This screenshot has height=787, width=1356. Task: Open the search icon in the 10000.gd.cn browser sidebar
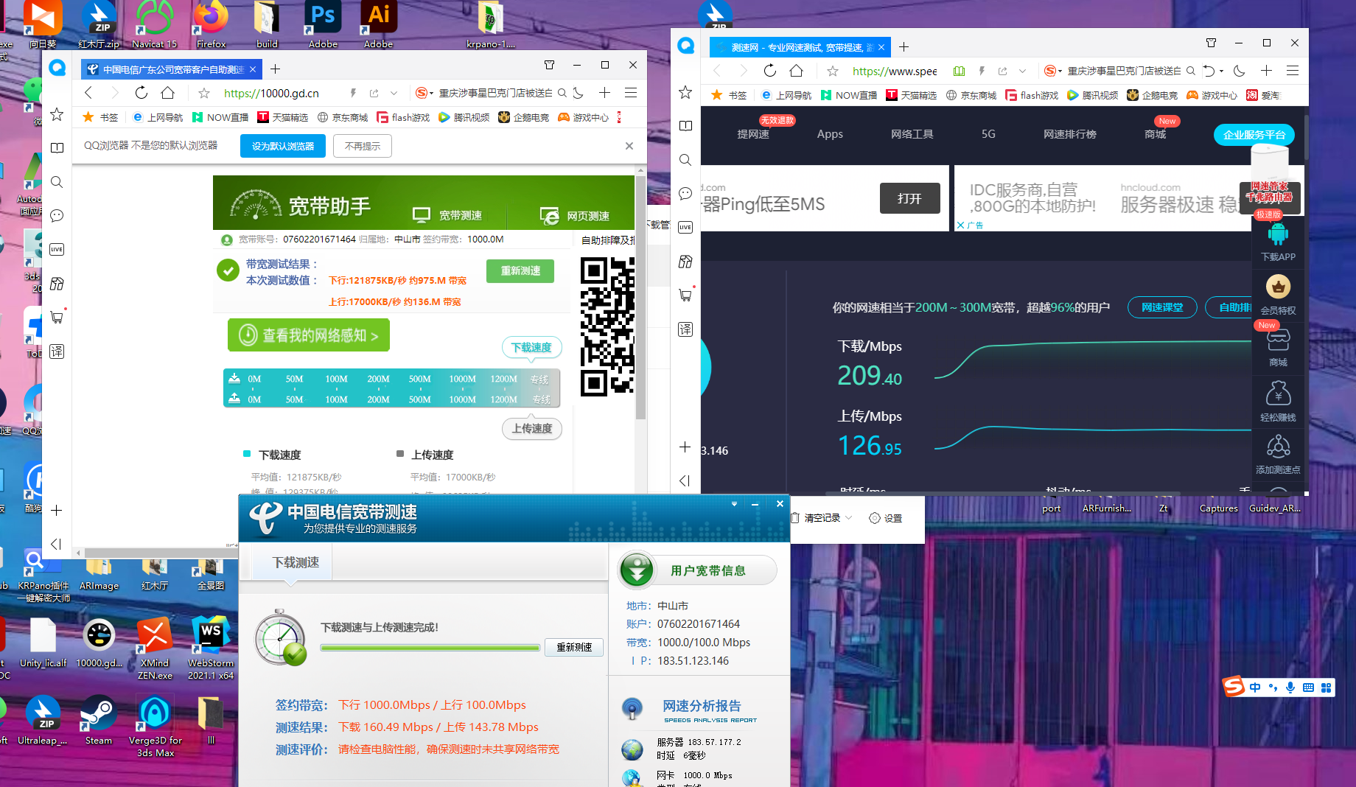(57, 182)
